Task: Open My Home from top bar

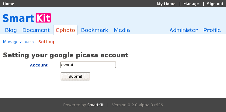Action: 166,4
